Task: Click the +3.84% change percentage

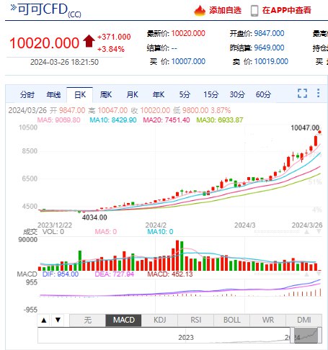Action: pos(111,49)
